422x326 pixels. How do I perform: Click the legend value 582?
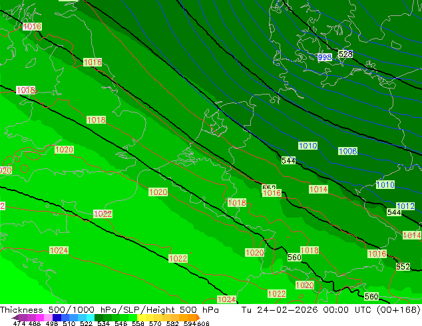pos(172,323)
